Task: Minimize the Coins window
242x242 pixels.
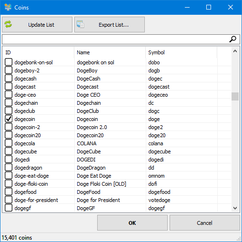Action: click(187, 7)
